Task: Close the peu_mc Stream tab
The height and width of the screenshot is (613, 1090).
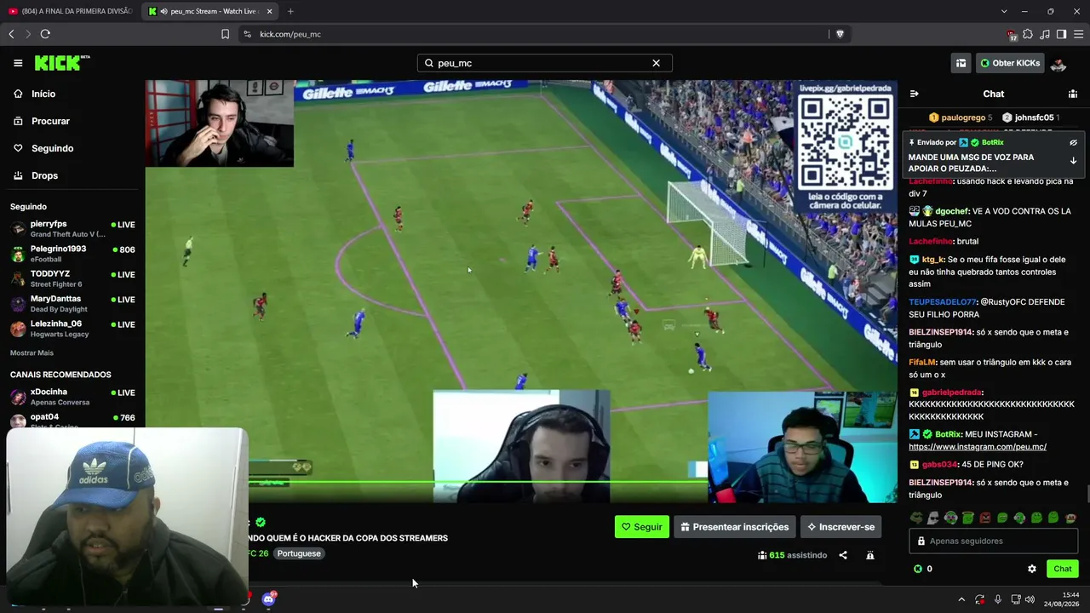Action: pos(270,11)
